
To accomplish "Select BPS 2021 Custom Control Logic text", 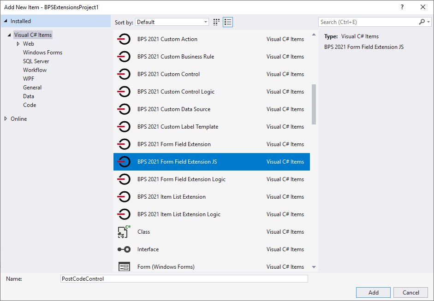I will coord(176,92).
